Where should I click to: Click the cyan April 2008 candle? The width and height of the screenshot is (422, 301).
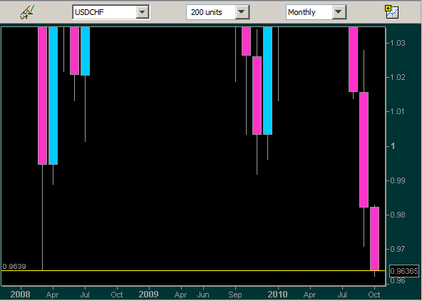click(53, 96)
